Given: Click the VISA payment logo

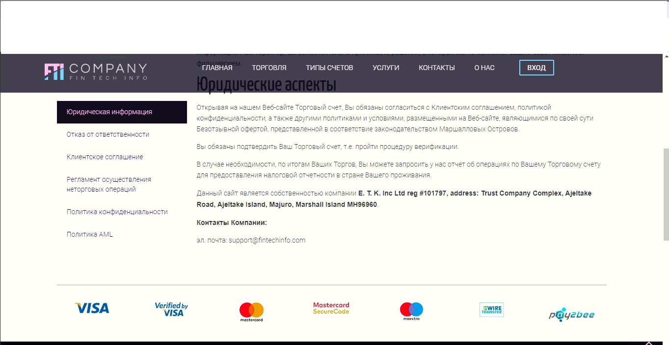Looking at the screenshot, I should click(92, 308).
